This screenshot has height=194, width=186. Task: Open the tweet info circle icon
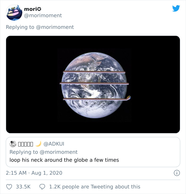pyautogui.click(x=176, y=173)
